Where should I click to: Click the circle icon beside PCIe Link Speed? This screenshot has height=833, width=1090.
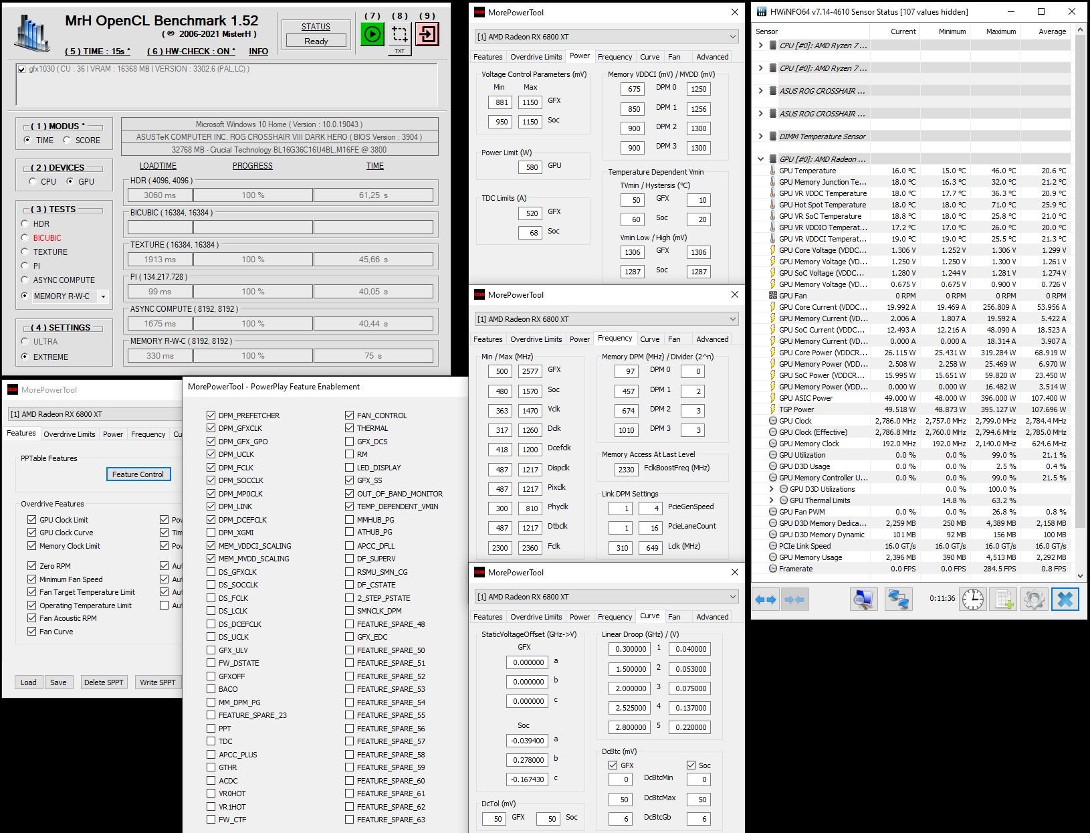point(772,546)
